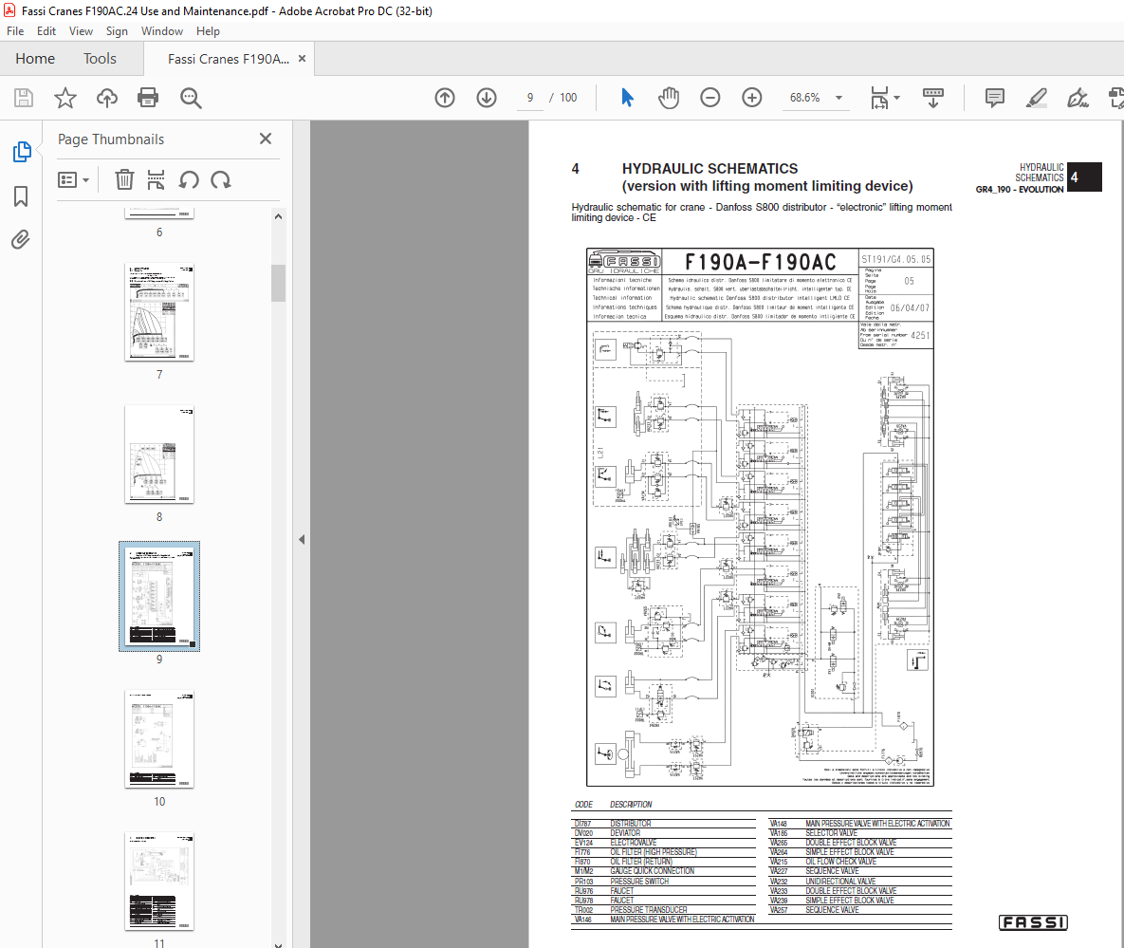This screenshot has width=1124, height=948.
Task: Open the Help menu
Action: pyautogui.click(x=208, y=30)
